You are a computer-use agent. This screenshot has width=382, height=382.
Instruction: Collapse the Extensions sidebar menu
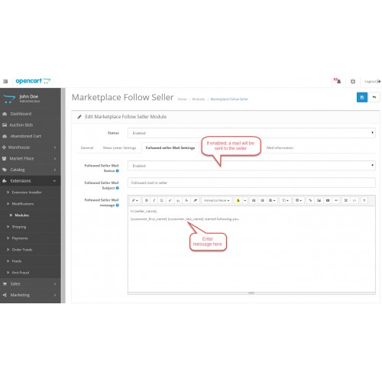coord(31,181)
